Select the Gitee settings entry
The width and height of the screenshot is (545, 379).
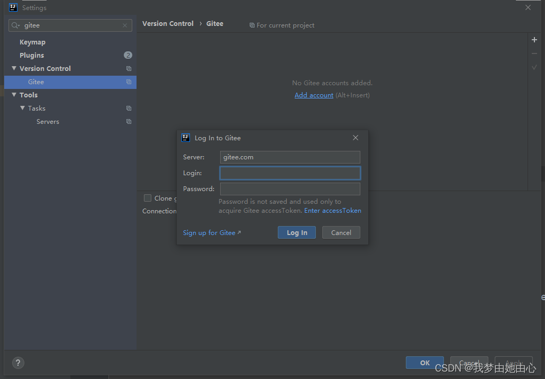70,82
